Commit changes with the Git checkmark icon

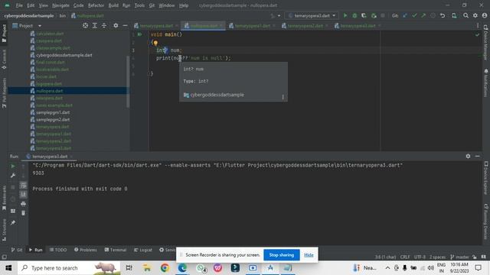click(x=414, y=15)
